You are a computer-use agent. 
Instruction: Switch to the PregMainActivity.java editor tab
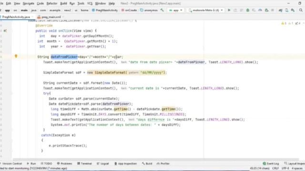(x=16, y=17)
